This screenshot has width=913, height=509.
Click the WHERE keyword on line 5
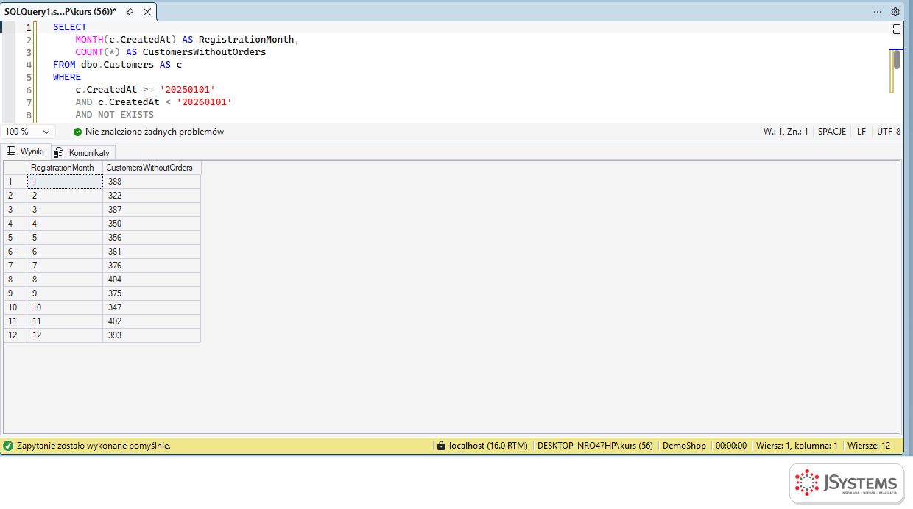point(67,77)
